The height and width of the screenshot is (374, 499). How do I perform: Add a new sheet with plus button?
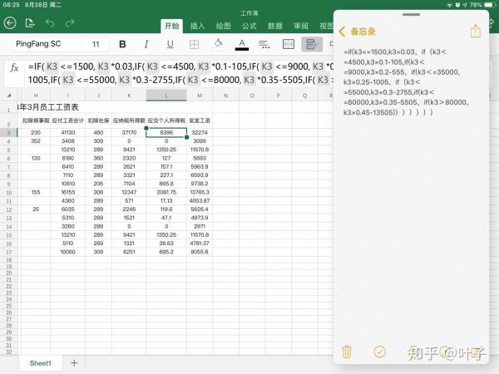tap(74, 362)
